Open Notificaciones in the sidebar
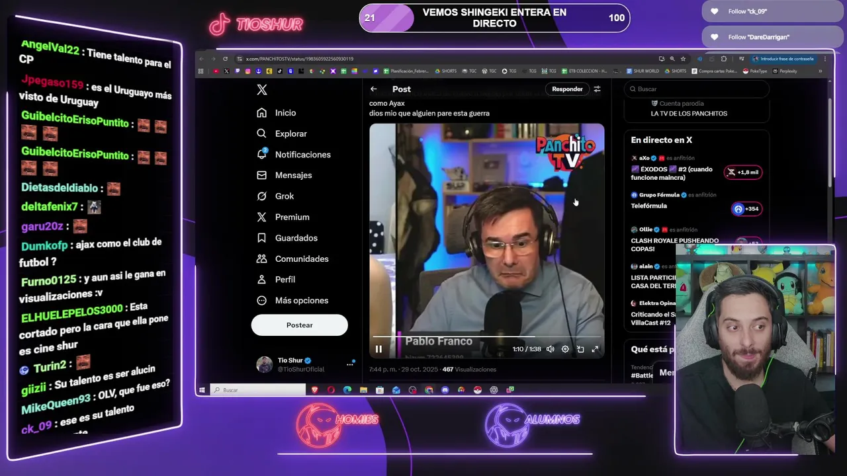Viewport: 847px width, 476px height. 293,155
